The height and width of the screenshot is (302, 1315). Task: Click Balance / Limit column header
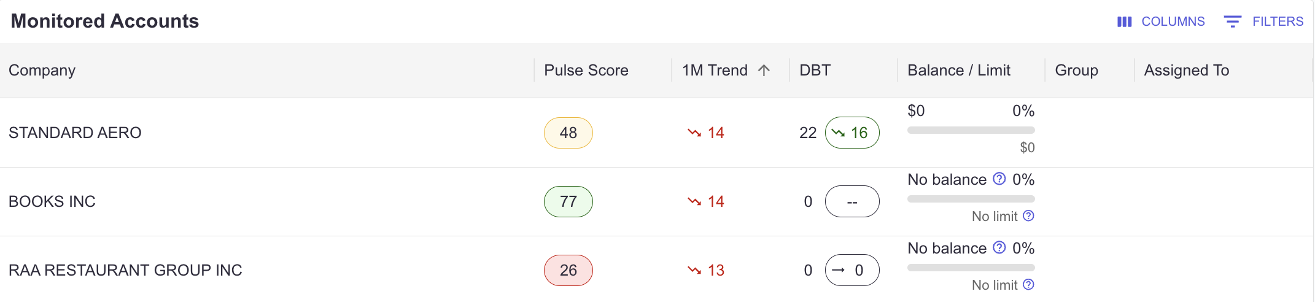[959, 70]
